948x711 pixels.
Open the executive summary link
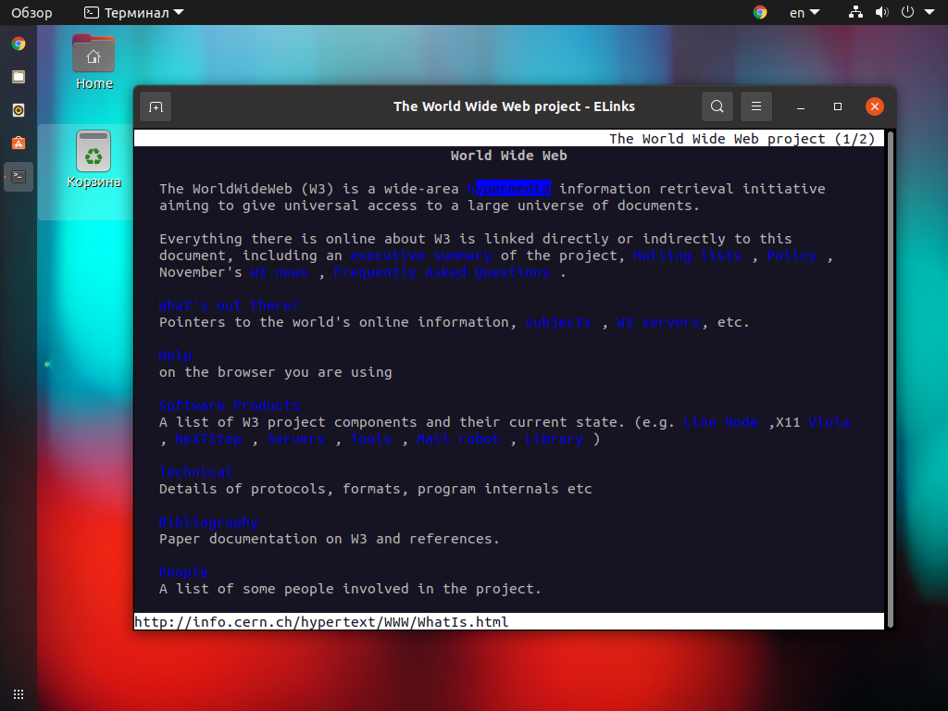click(421, 256)
